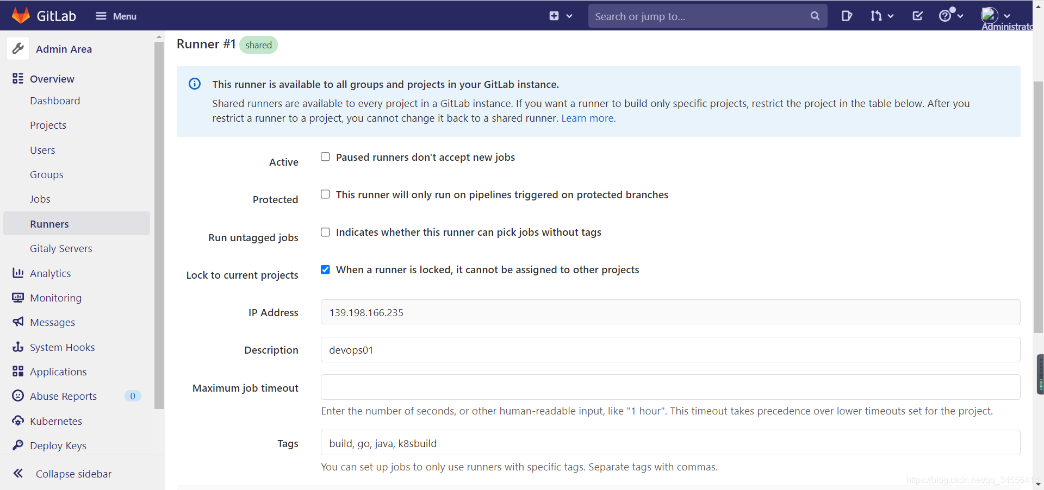1044x490 pixels.
Task: Expand the merge requests dropdown
Action: pyautogui.click(x=881, y=16)
